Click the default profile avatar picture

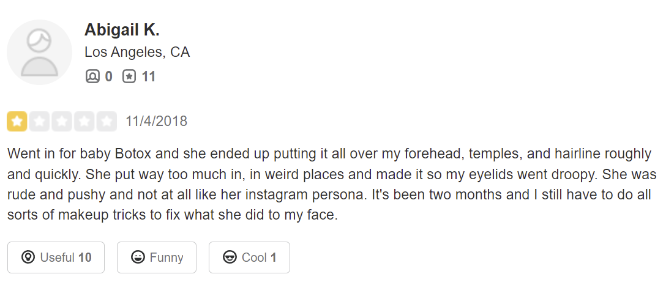pyautogui.click(x=40, y=52)
